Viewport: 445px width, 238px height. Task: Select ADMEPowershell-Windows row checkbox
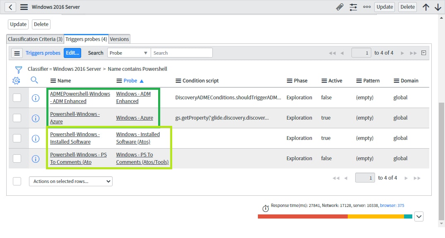[x=17, y=98]
